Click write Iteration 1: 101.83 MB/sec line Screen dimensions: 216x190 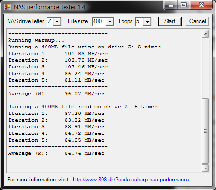point(58,54)
